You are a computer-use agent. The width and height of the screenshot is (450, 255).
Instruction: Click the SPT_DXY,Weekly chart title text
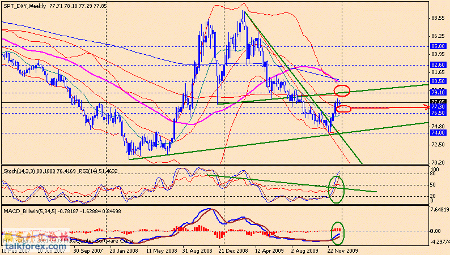(24, 6)
